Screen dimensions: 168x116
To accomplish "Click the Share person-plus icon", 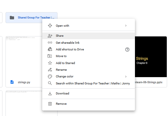I will pyautogui.click(x=50, y=36).
